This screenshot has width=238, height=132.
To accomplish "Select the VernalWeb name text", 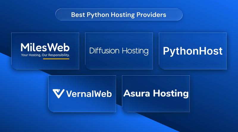I will tap(89, 94).
